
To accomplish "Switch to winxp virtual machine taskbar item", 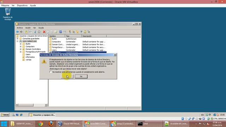I will click(x=123, y=124).
